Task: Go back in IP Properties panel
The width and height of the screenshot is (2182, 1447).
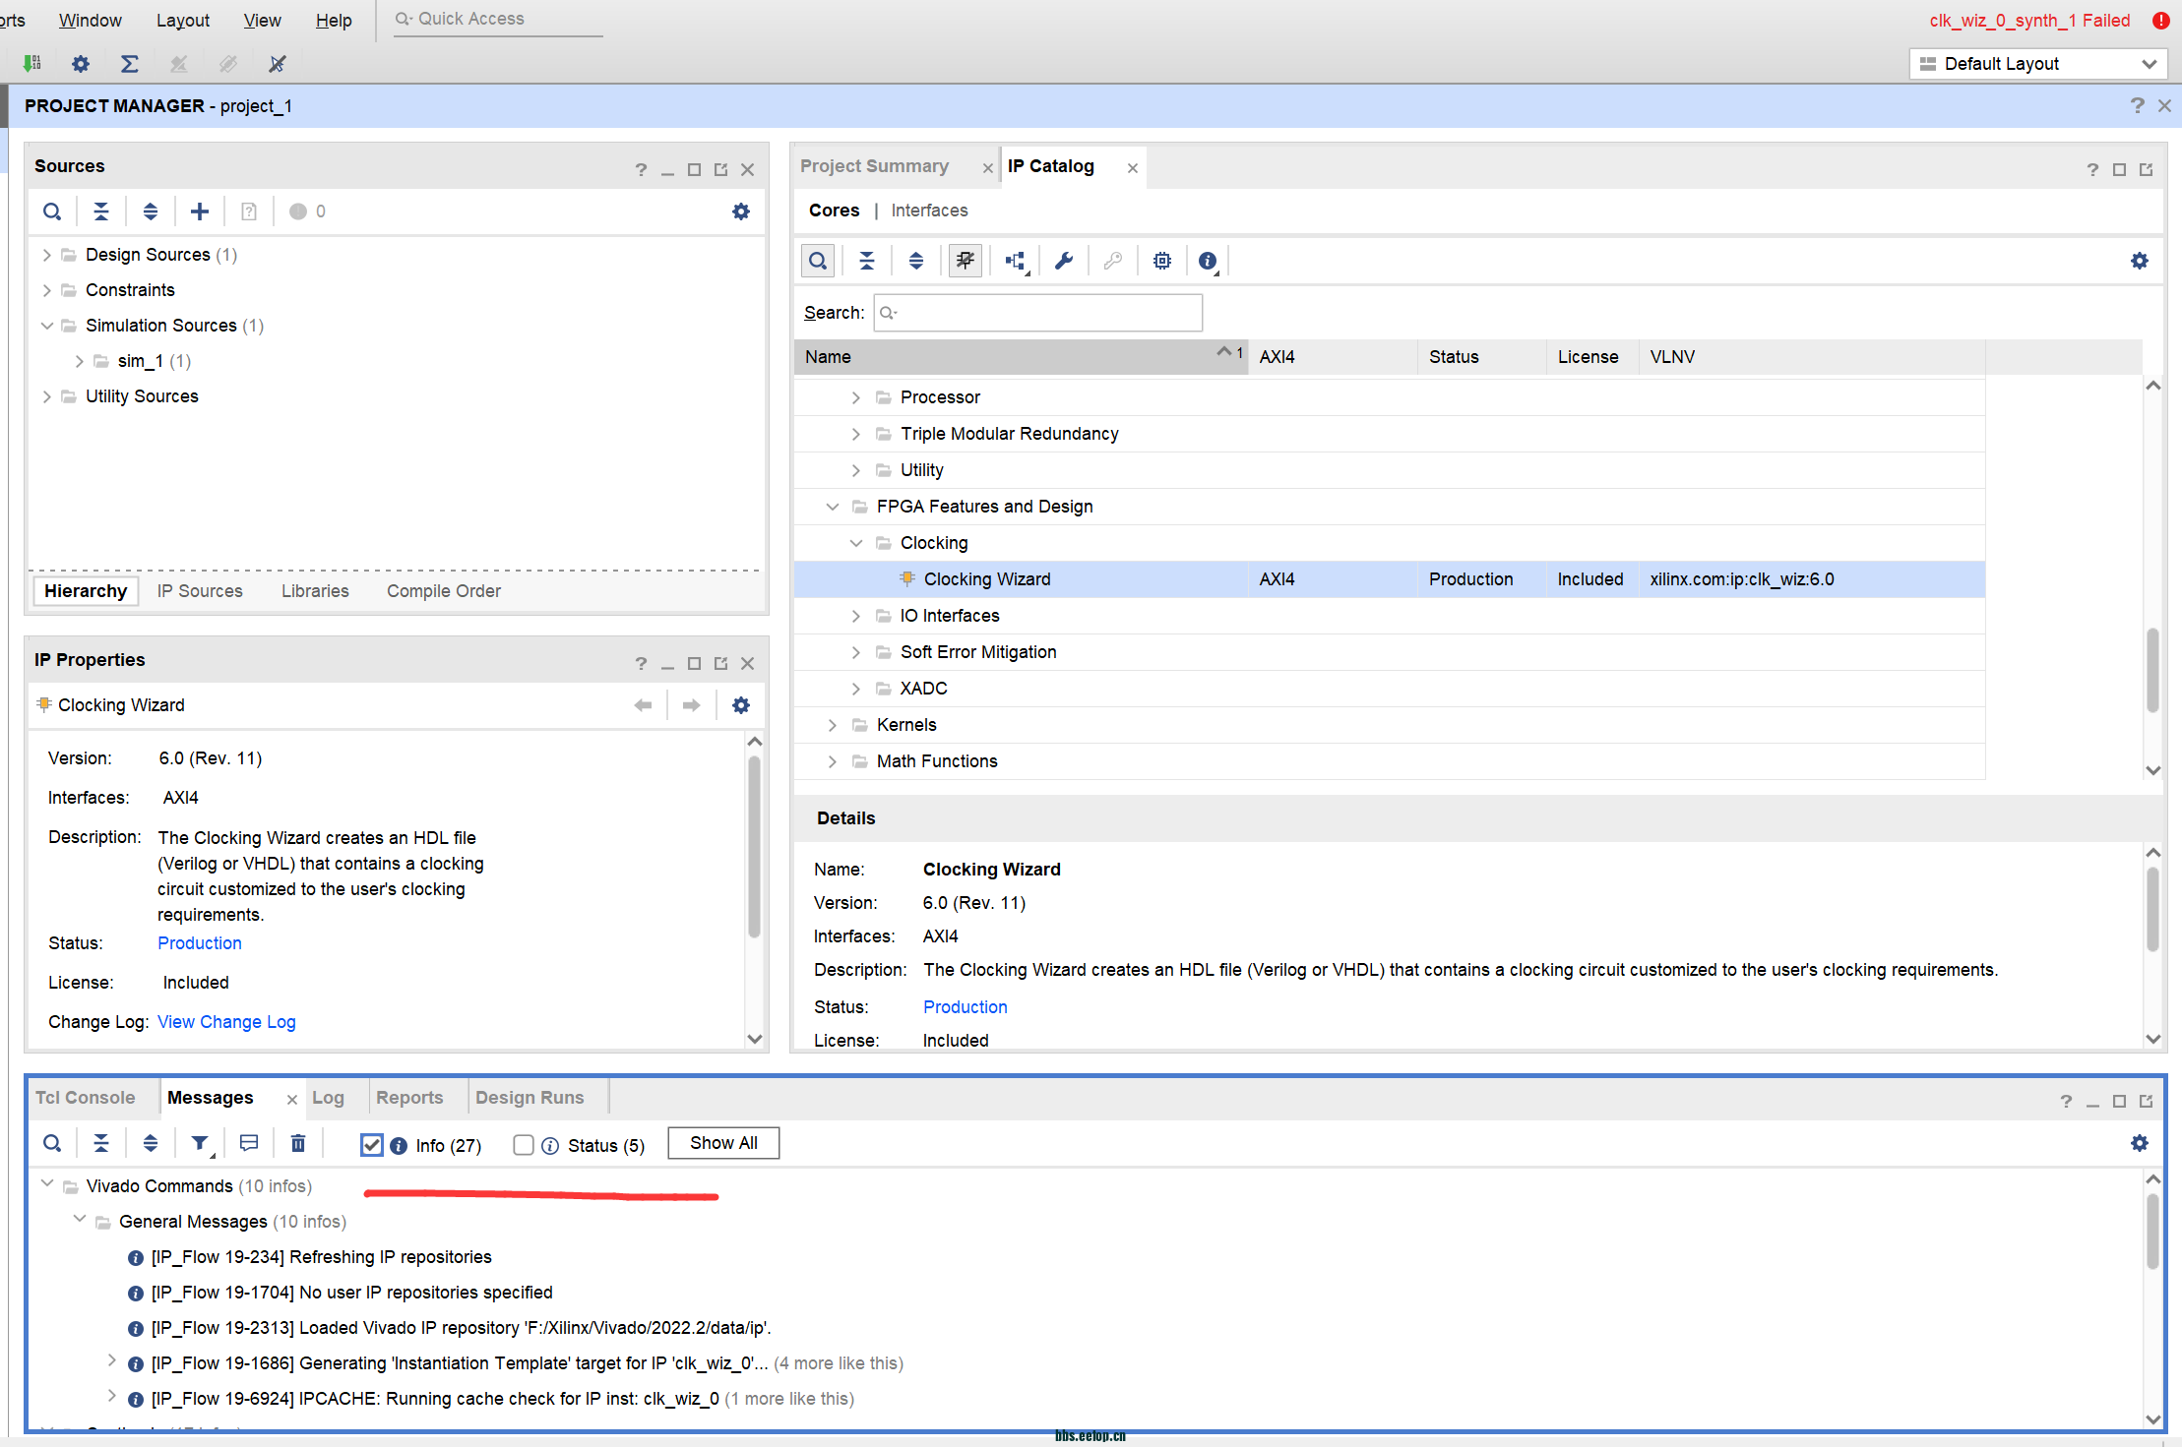Action: tap(644, 705)
